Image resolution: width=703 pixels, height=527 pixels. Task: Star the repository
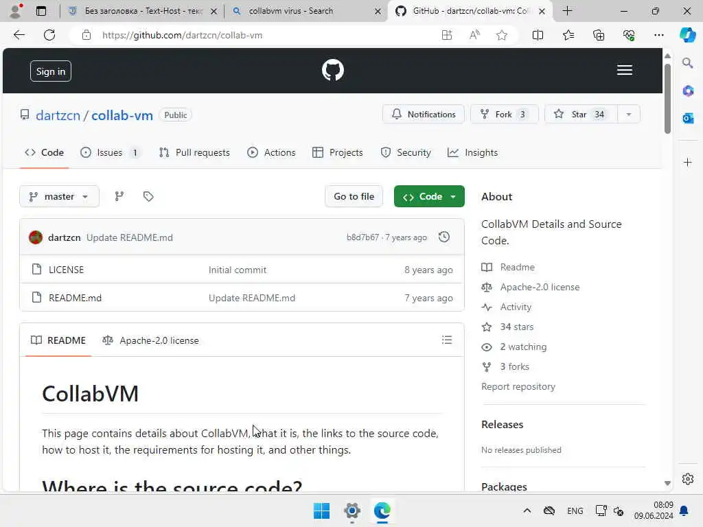[581, 115]
